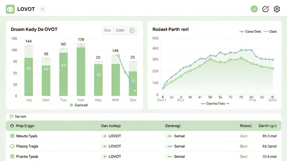This screenshot has height=161, width=287.
Task: Click the check icon of the Prante Tyods row
Action: (x=12, y=157)
